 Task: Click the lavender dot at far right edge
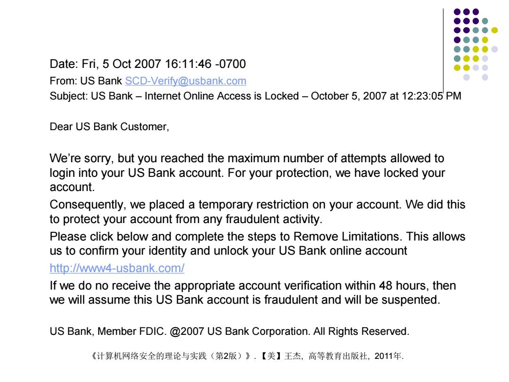coord(494,50)
